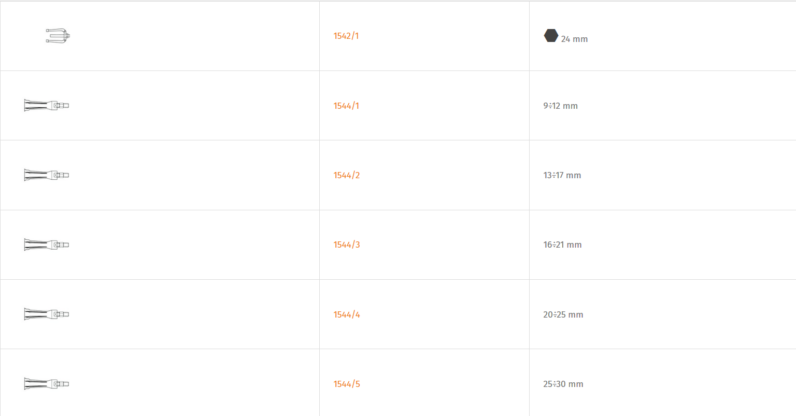
Task: Select the 1544/5 product code
Action: point(346,384)
